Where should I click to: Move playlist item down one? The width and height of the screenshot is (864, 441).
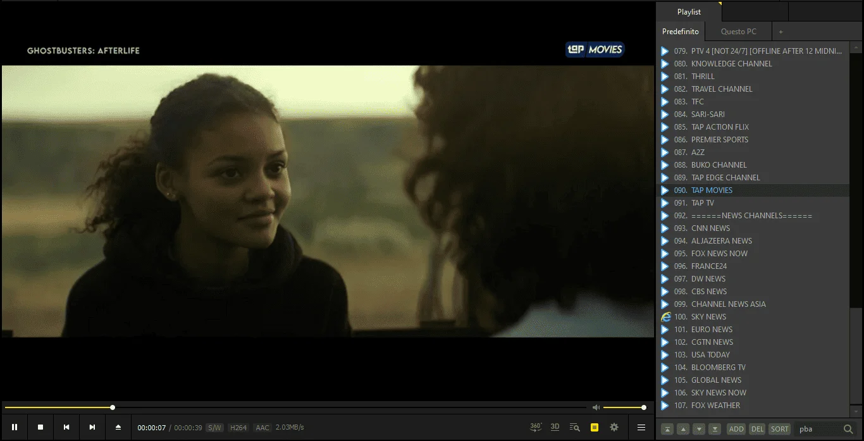click(699, 429)
